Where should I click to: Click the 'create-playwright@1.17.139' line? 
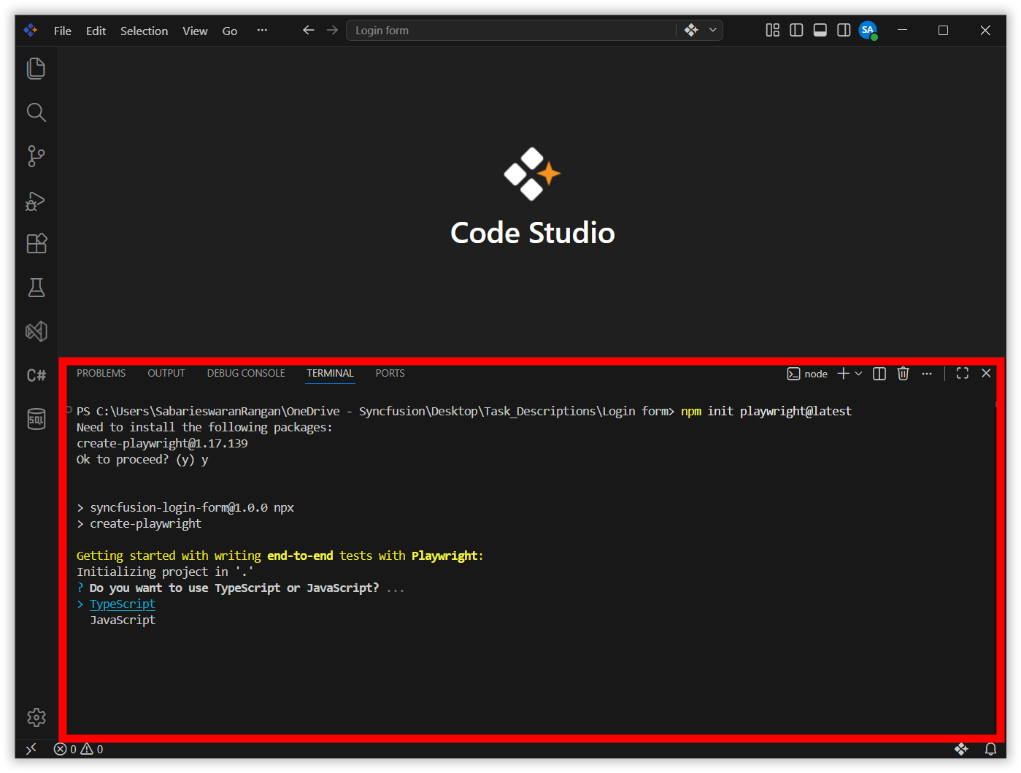162,443
